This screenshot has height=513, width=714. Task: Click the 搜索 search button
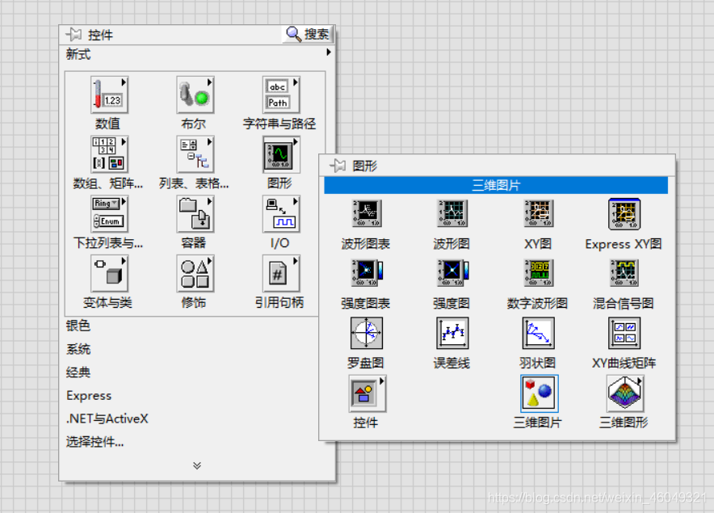[308, 34]
